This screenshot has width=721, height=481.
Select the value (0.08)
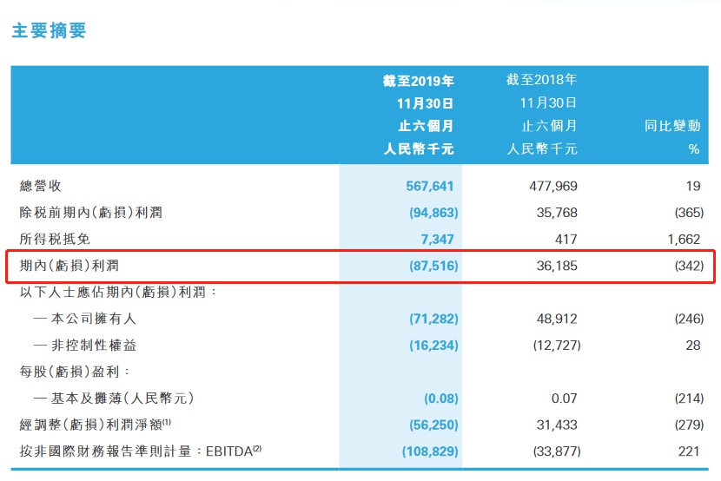click(x=441, y=399)
